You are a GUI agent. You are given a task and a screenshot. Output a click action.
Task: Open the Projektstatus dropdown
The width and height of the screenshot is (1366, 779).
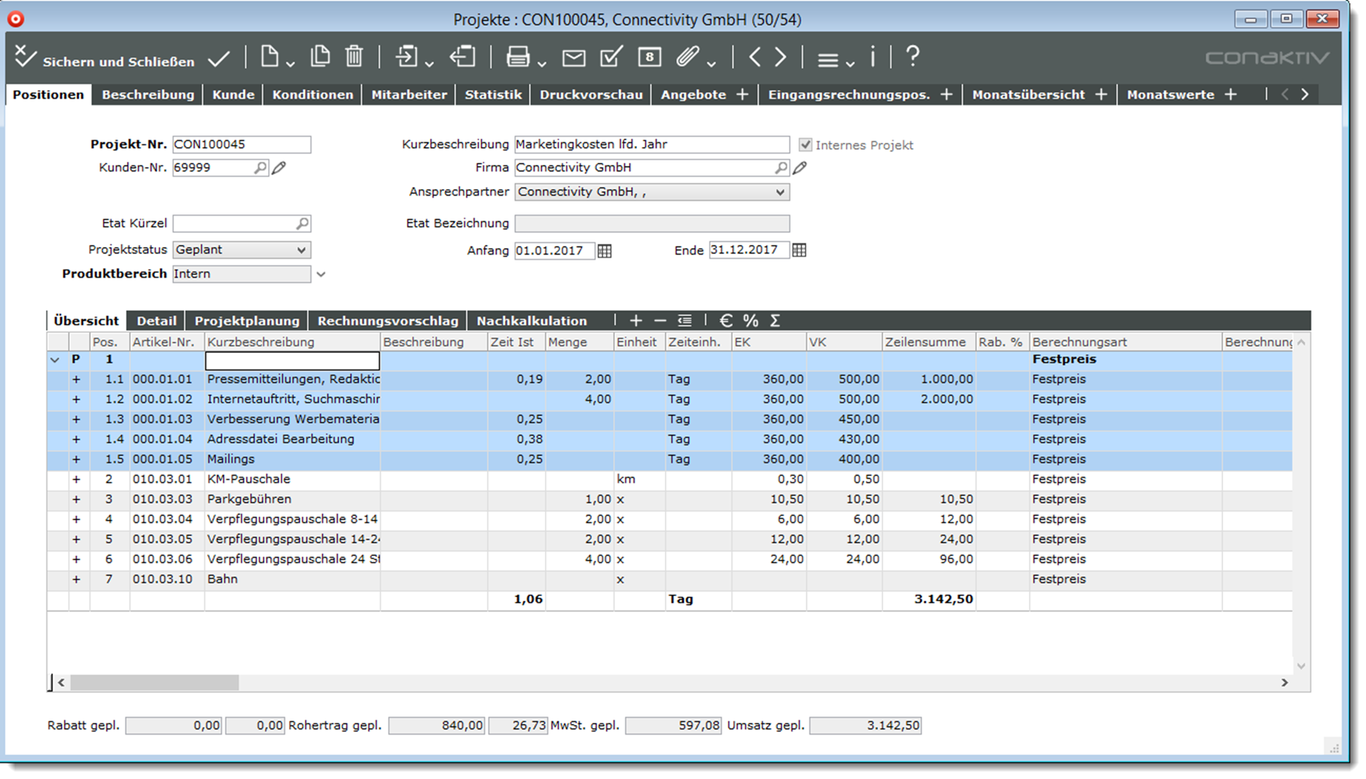(x=301, y=250)
